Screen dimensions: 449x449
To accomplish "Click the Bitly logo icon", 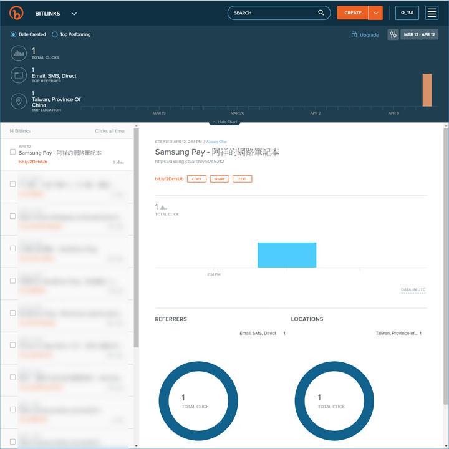I will (x=17, y=13).
